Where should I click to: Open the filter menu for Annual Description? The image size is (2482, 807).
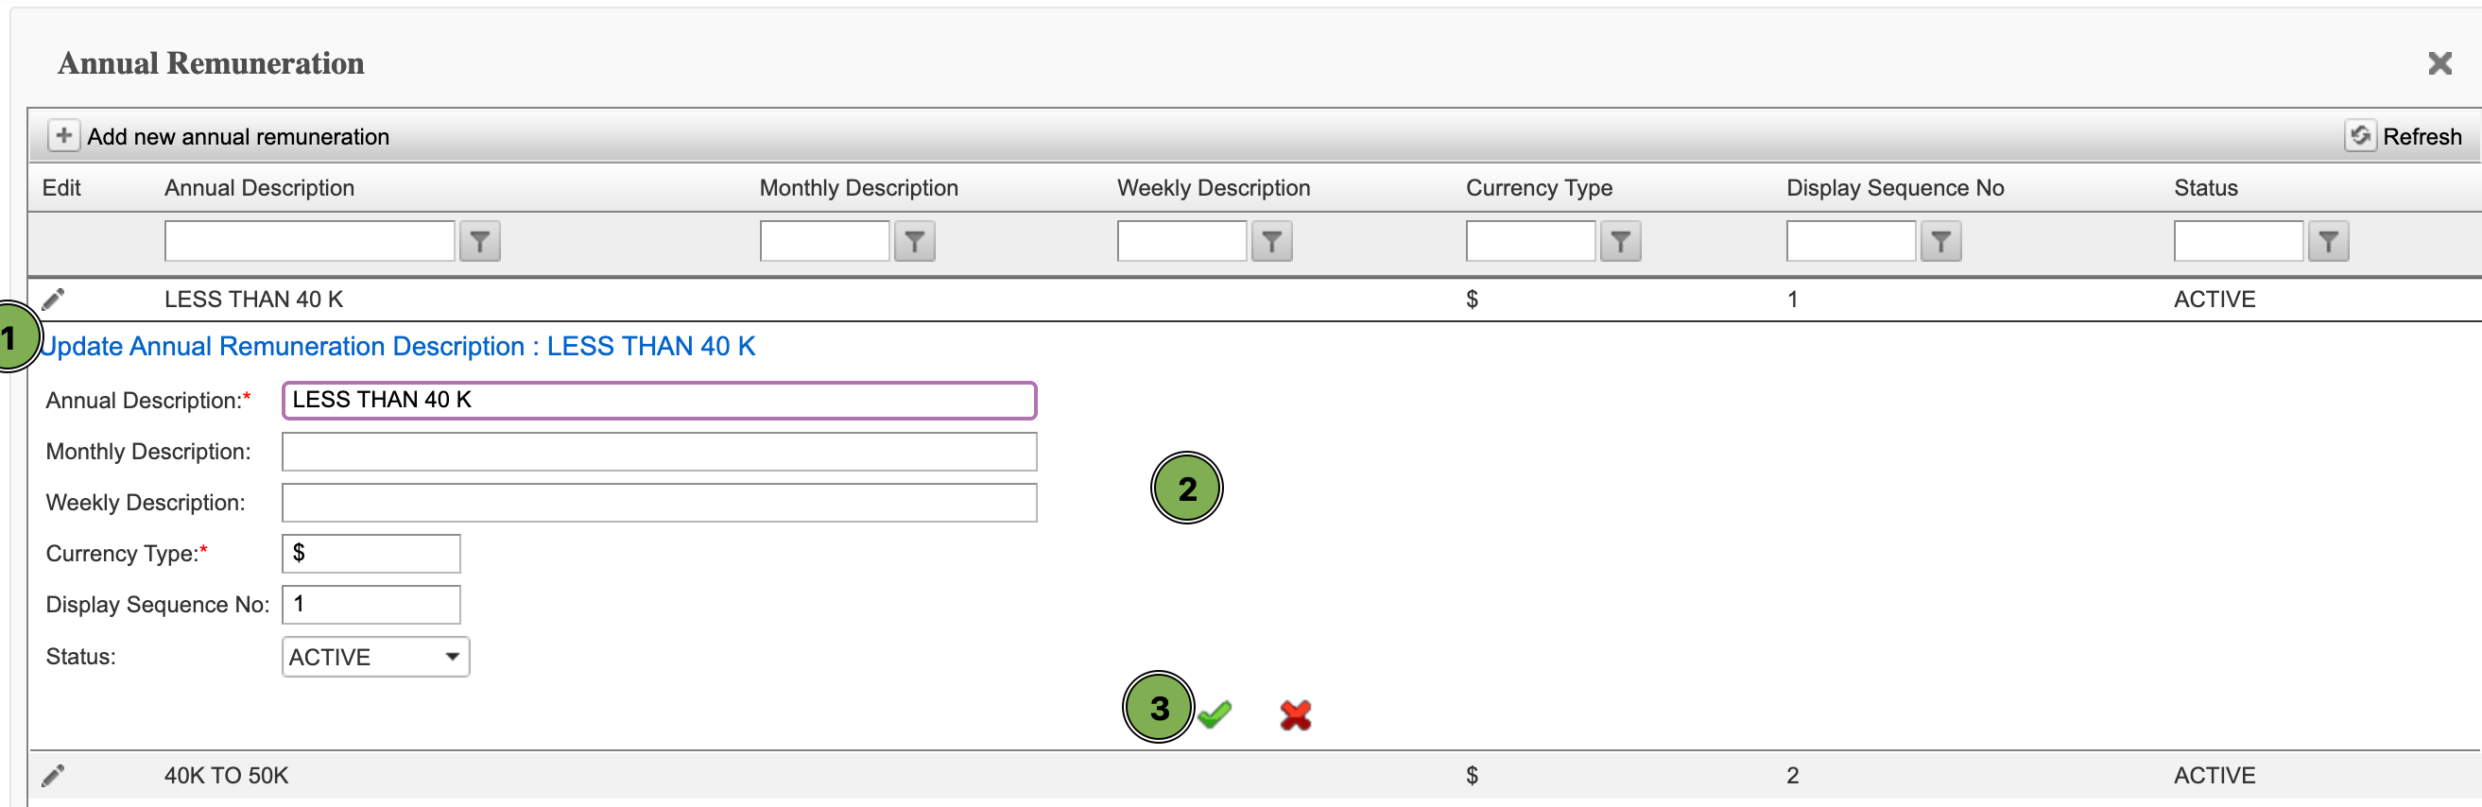(x=480, y=242)
